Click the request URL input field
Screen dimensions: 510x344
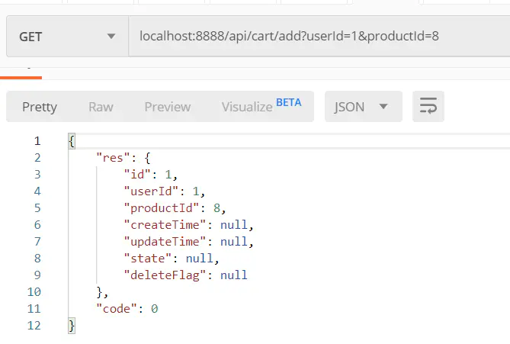pyautogui.click(x=319, y=36)
